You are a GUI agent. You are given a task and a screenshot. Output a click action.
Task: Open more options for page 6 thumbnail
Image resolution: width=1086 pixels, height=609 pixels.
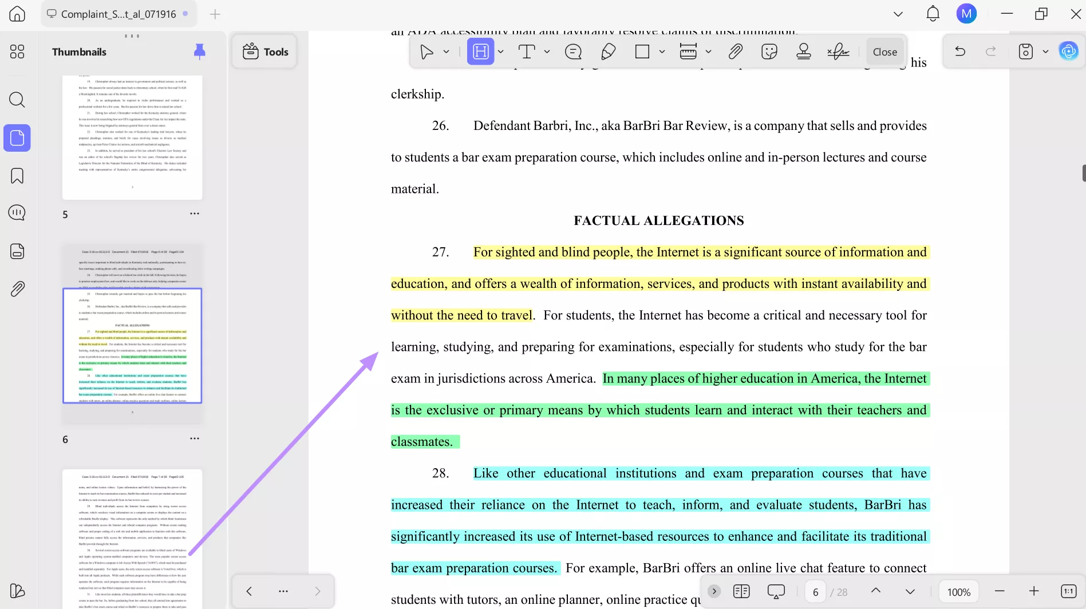[195, 438]
